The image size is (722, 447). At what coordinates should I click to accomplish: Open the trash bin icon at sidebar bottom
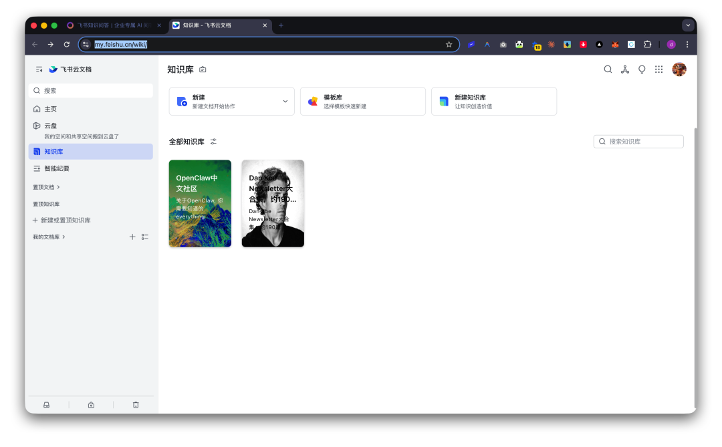pos(136,405)
